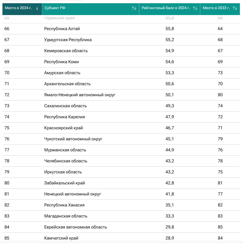The height and width of the screenshot is (243, 243).
Task: Click the Место в 2023 г. header label
Action: pyautogui.click(x=216, y=8)
